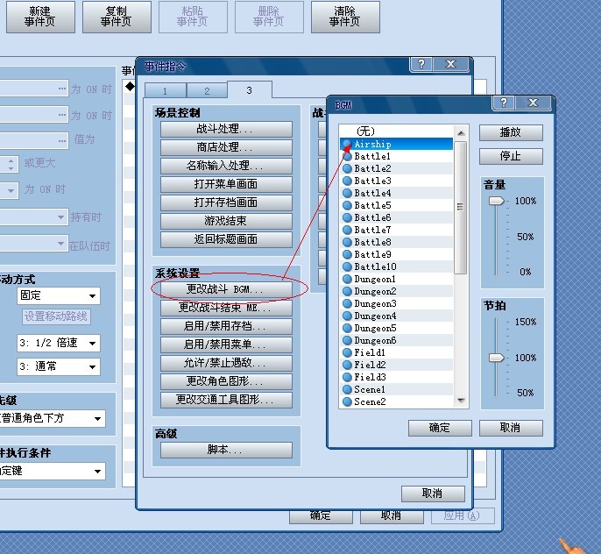Click 复制事件页 button

(117, 17)
